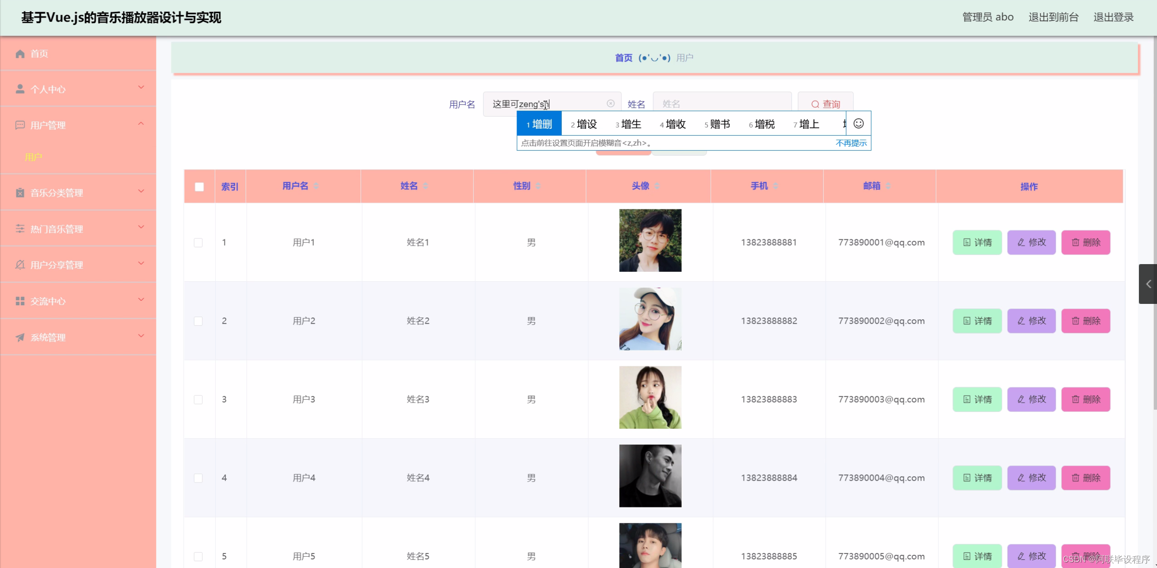
Task: Select the 用户 submenu item
Action: pos(33,157)
